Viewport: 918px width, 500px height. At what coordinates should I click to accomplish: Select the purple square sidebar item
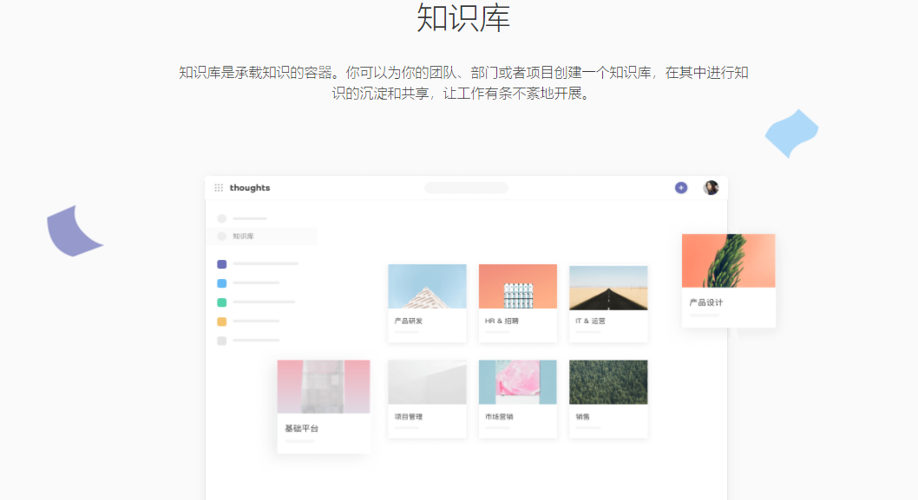(x=258, y=264)
